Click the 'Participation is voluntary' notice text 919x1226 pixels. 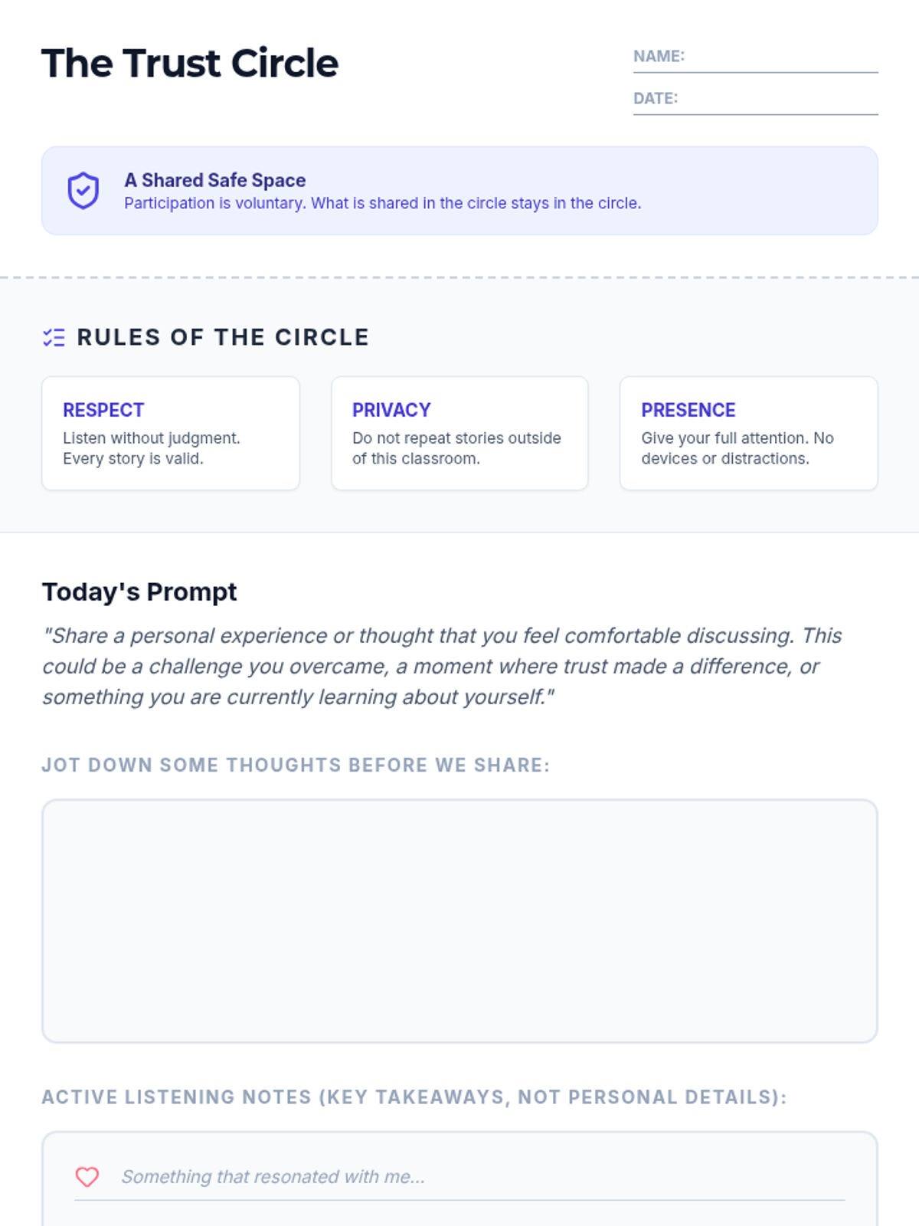[383, 203]
